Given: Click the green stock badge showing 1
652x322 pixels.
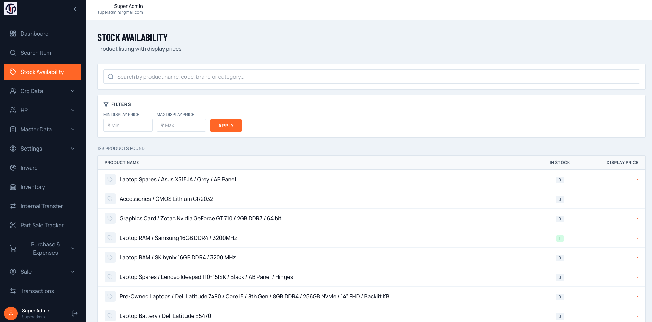Looking at the screenshot, I should tap(559, 238).
